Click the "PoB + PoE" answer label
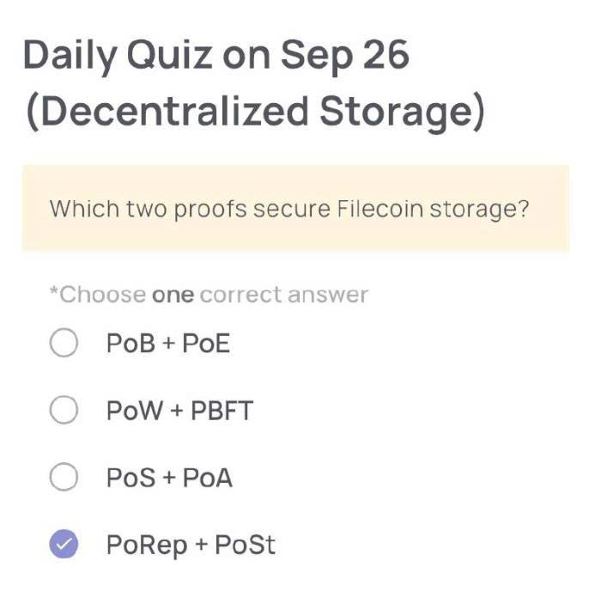Screen dimensions: 589x604 (168, 345)
